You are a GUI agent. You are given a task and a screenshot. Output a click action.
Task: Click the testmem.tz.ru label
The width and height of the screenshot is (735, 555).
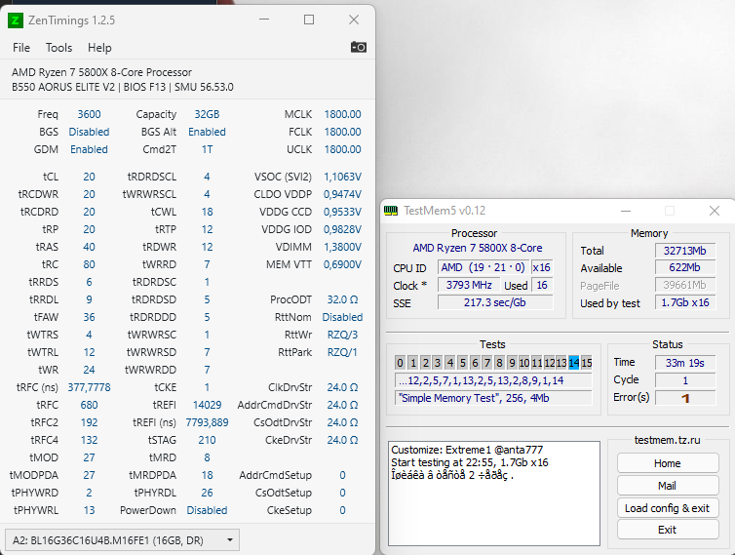point(667,440)
